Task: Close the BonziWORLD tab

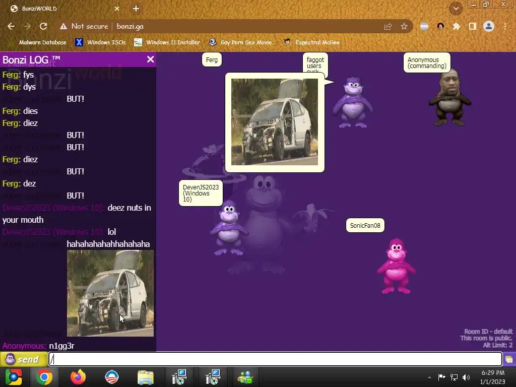Action: [117, 9]
